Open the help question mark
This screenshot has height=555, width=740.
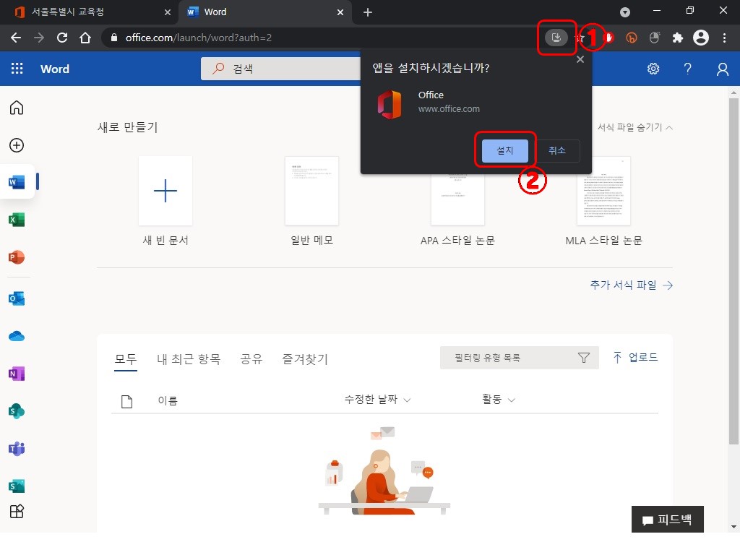(688, 69)
